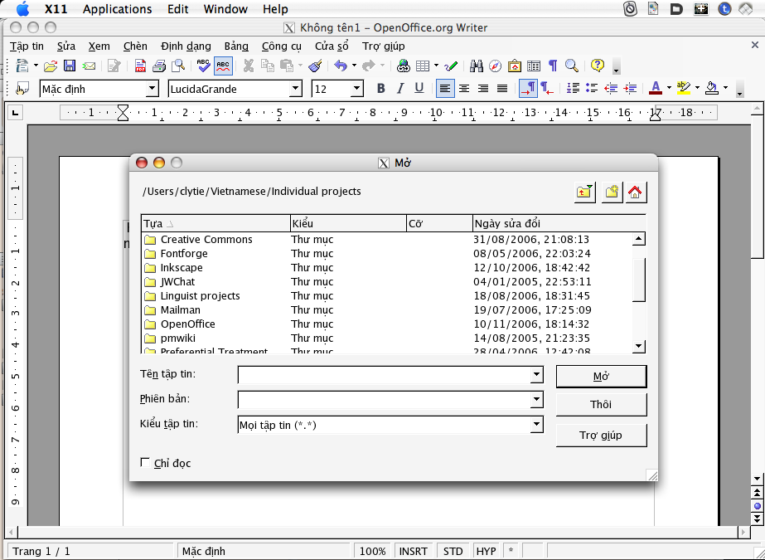Click the Print icon in toolbar
Image resolution: width=765 pixels, height=560 pixels.
pyautogui.click(x=159, y=66)
